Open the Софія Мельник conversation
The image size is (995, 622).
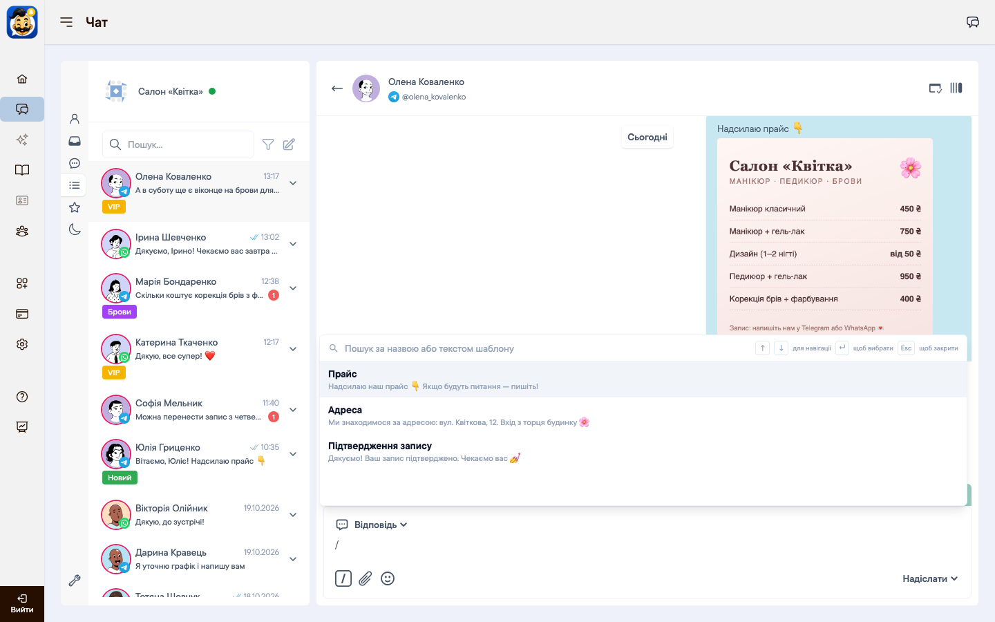[199, 410]
